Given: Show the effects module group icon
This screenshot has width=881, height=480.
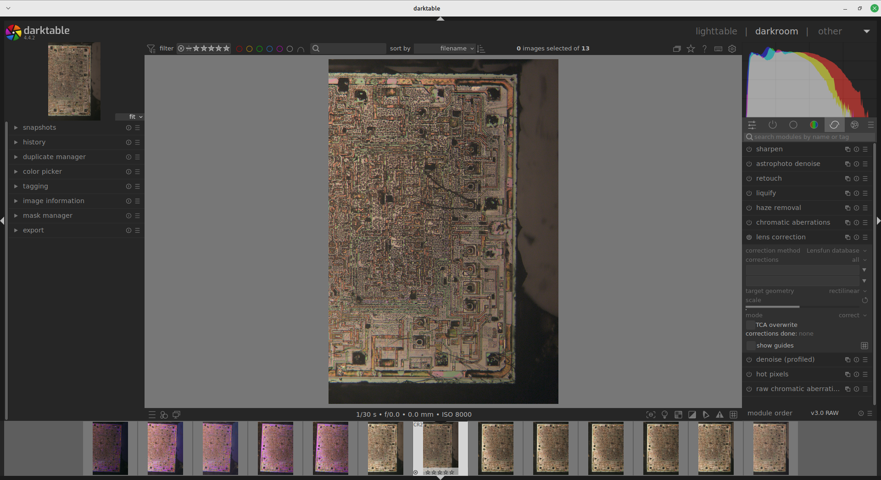Looking at the screenshot, I should pos(854,125).
